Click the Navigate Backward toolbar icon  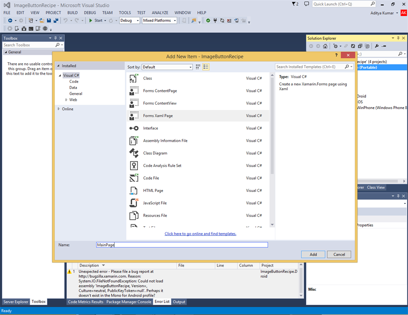click(x=10, y=21)
